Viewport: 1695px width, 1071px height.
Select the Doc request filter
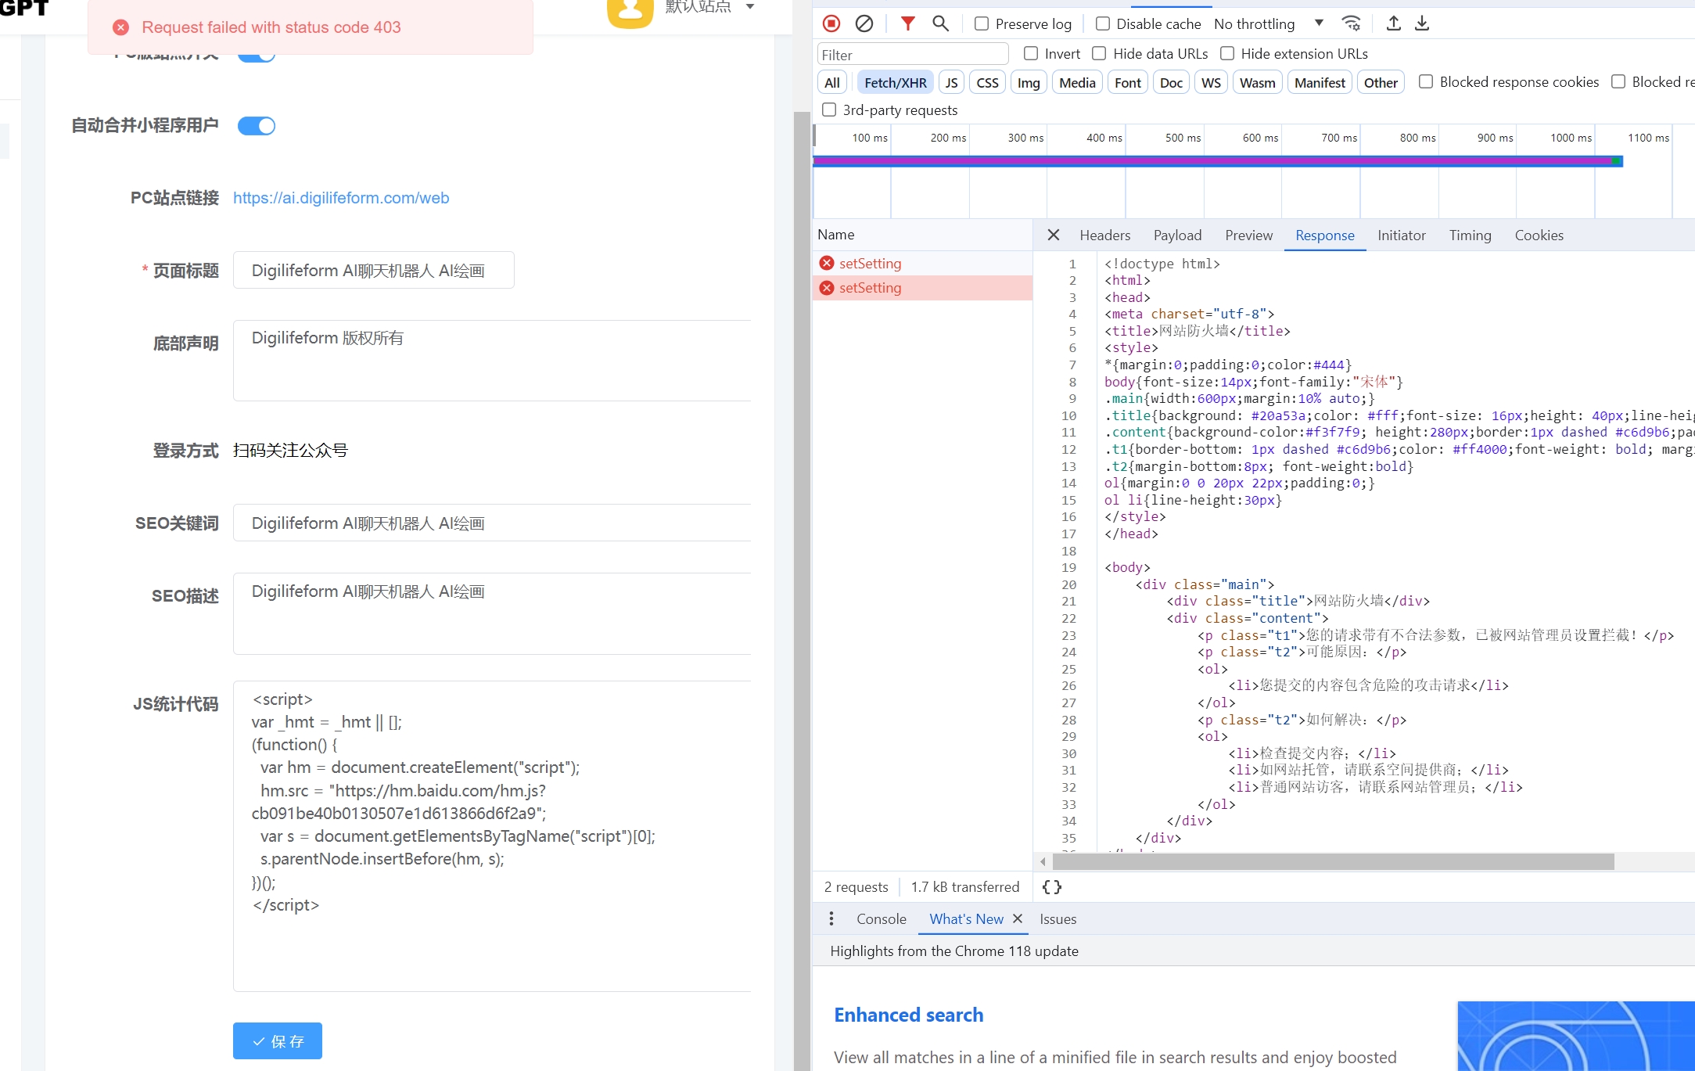(x=1171, y=82)
